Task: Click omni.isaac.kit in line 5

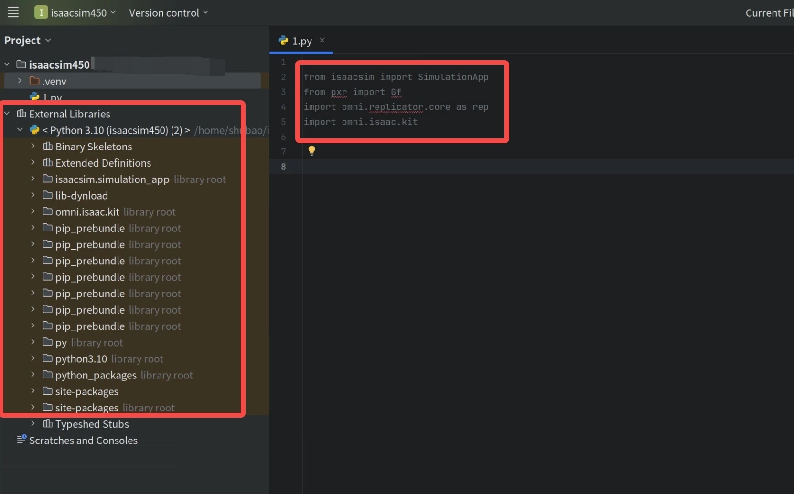Action: point(380,122)
